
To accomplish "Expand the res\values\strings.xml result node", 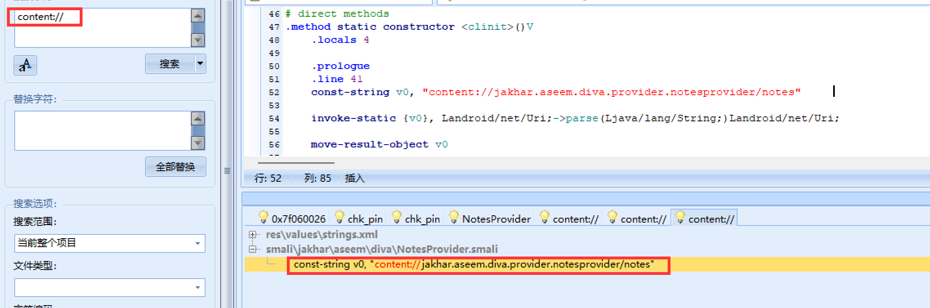I will (253, 234).
